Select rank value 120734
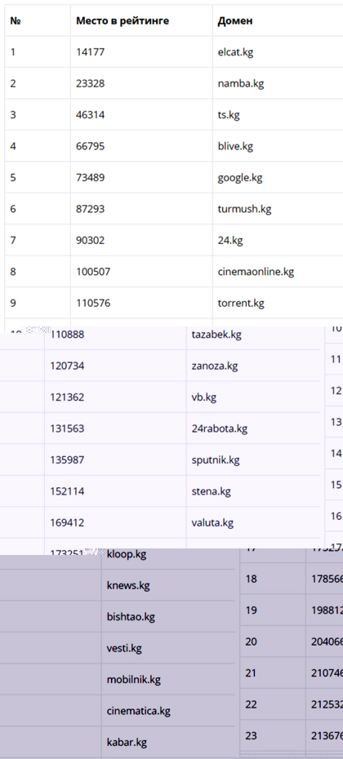 67,366
